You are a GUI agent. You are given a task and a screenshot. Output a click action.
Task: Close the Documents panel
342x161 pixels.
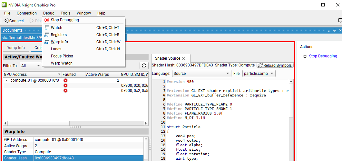click(x=340, y=31)
